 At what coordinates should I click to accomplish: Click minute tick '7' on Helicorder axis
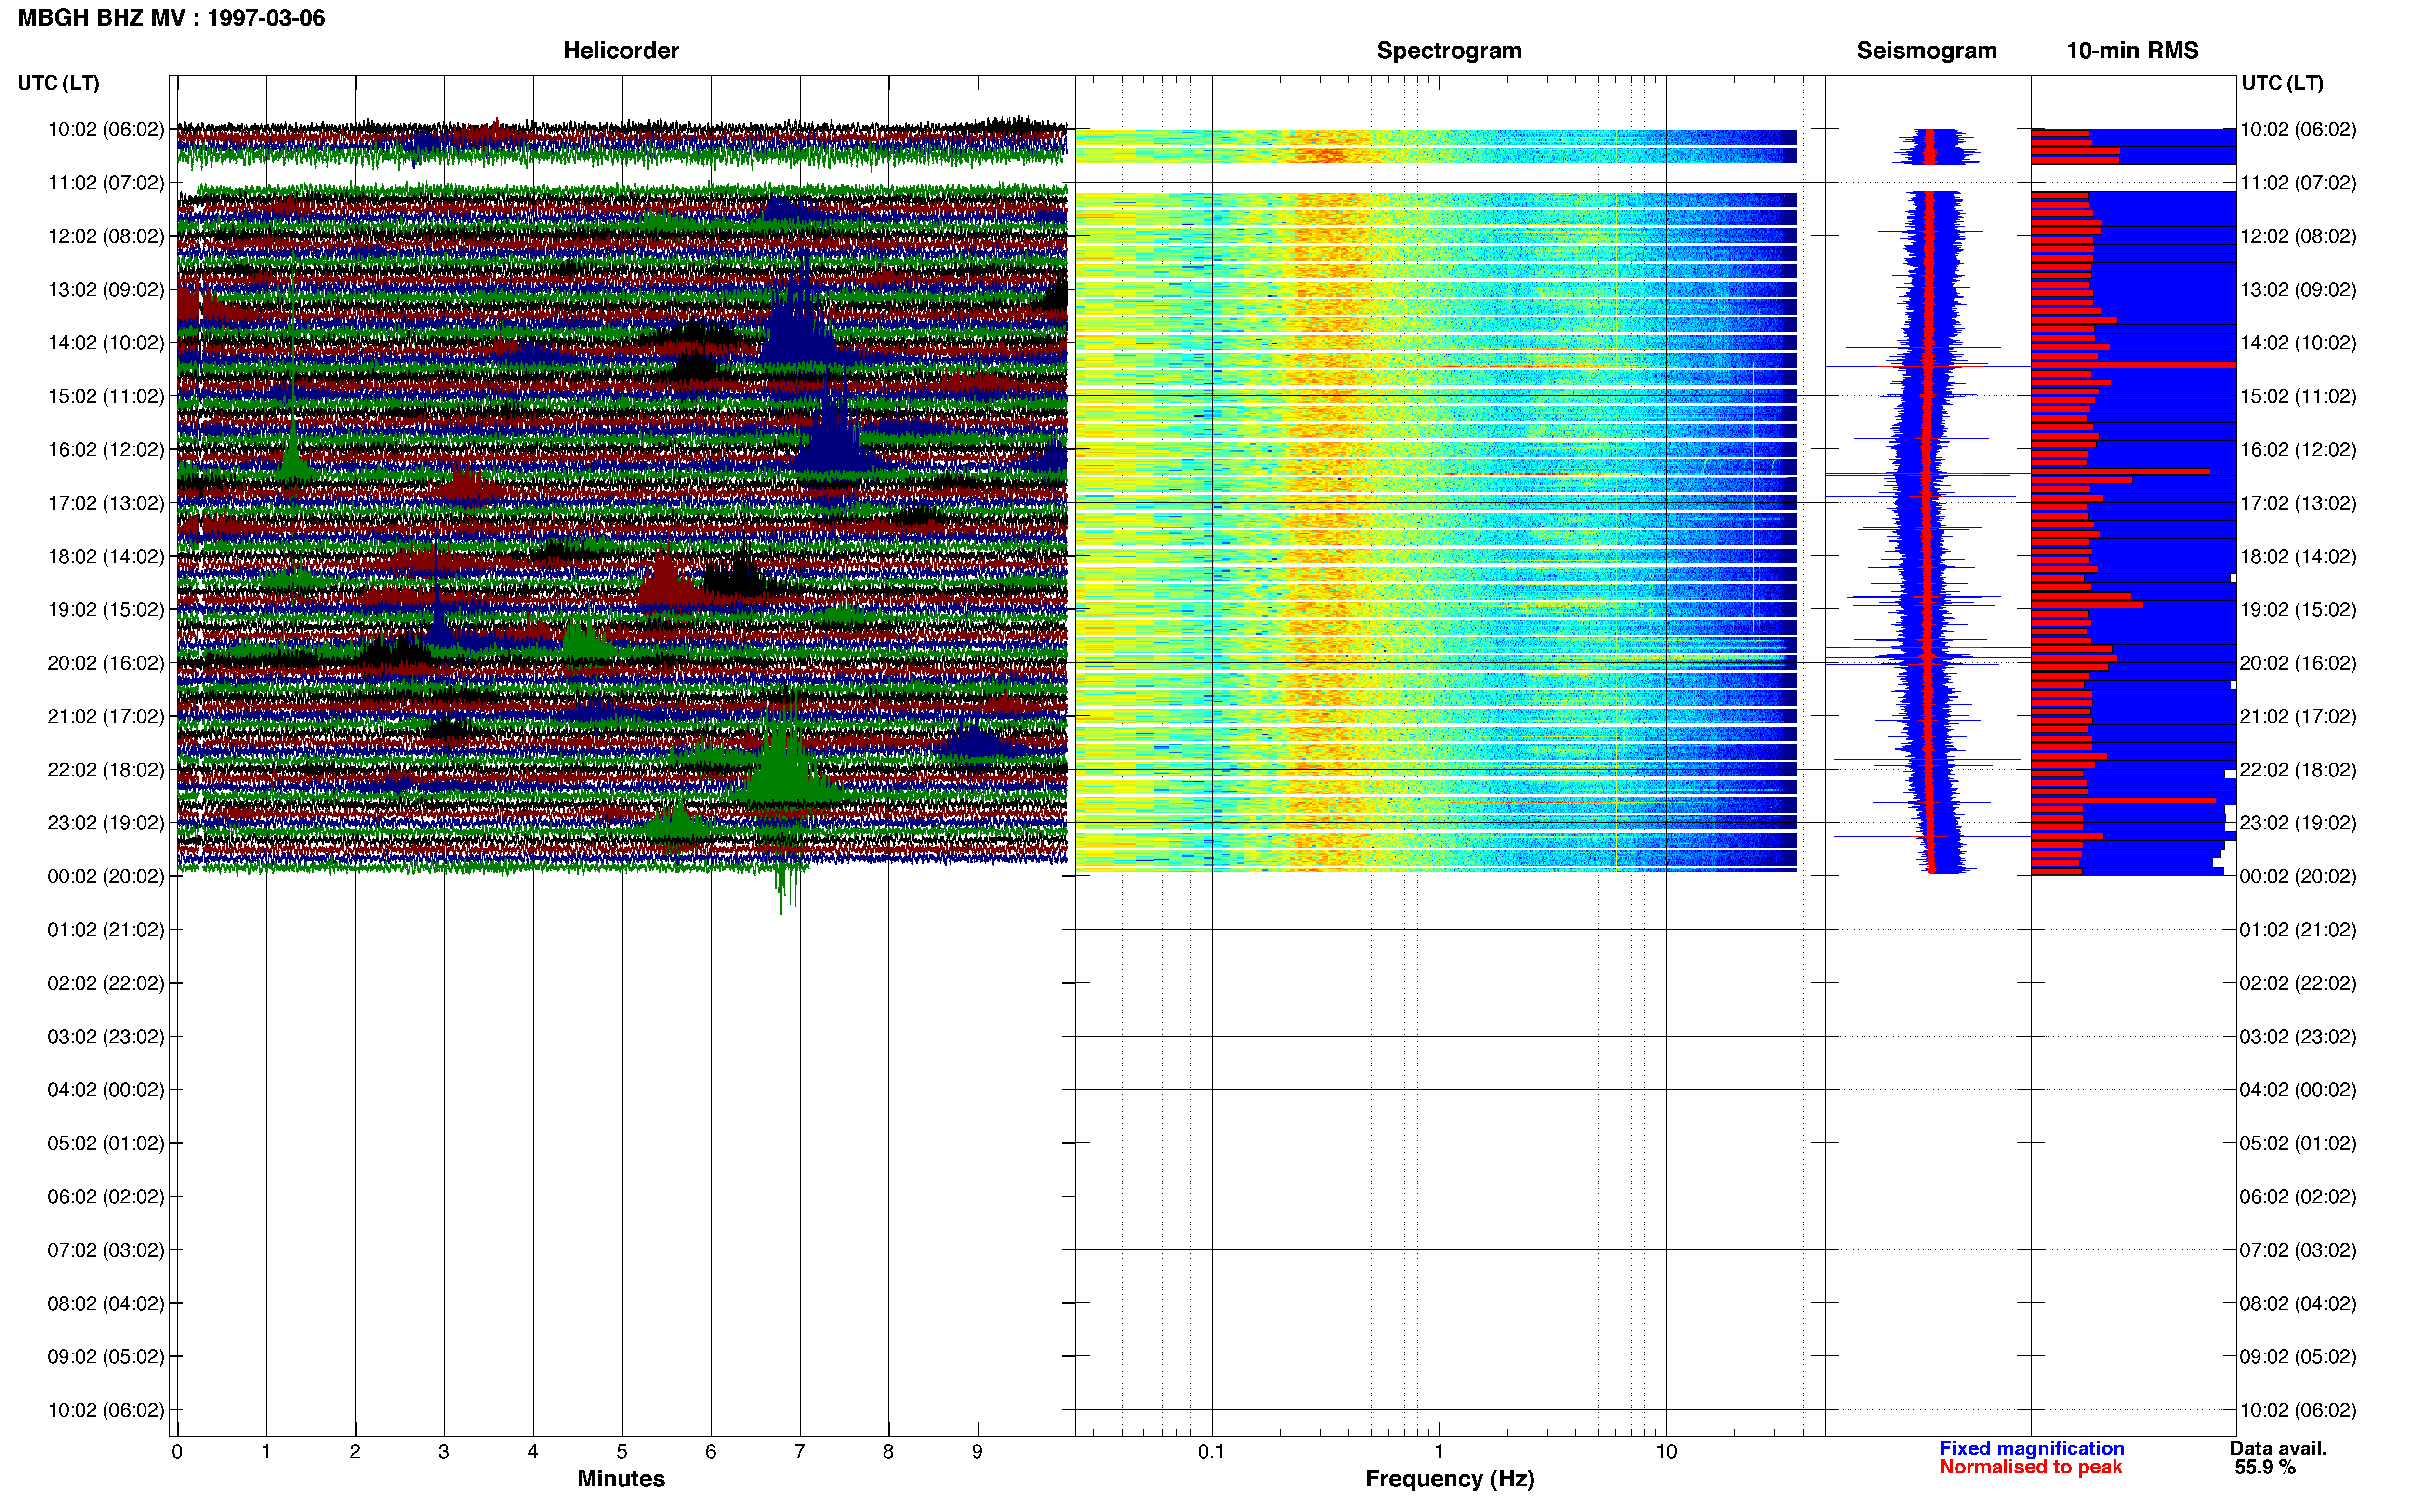(800, 1451)
